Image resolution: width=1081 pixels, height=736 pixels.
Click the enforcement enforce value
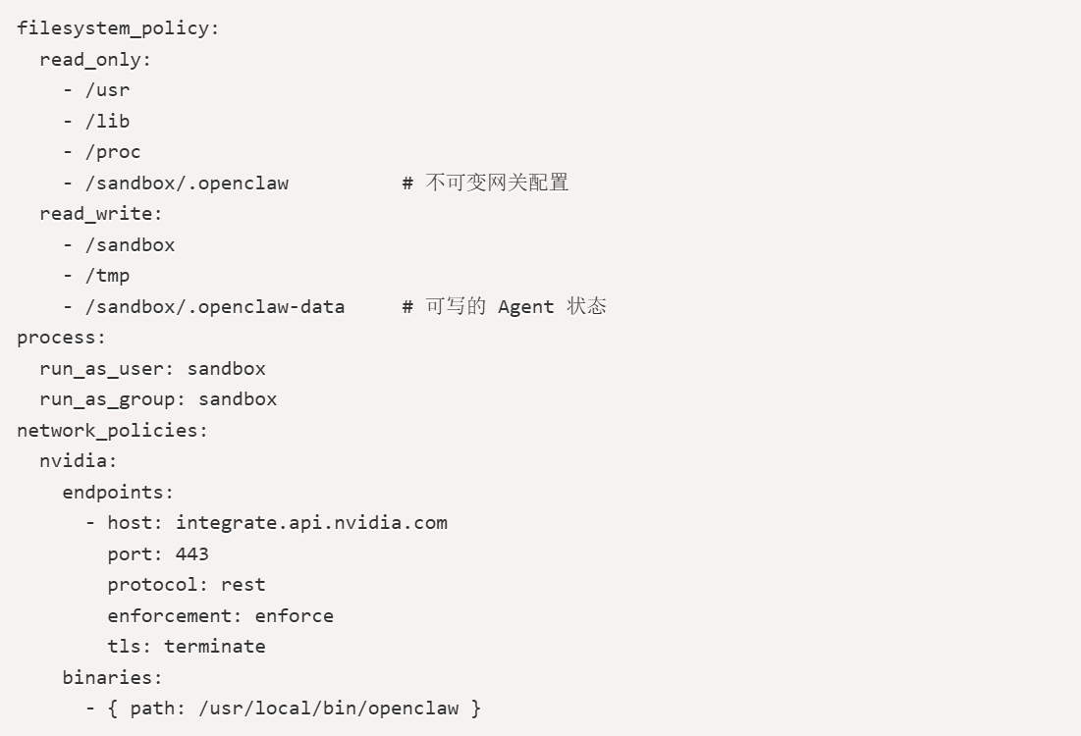coord(294,616)
